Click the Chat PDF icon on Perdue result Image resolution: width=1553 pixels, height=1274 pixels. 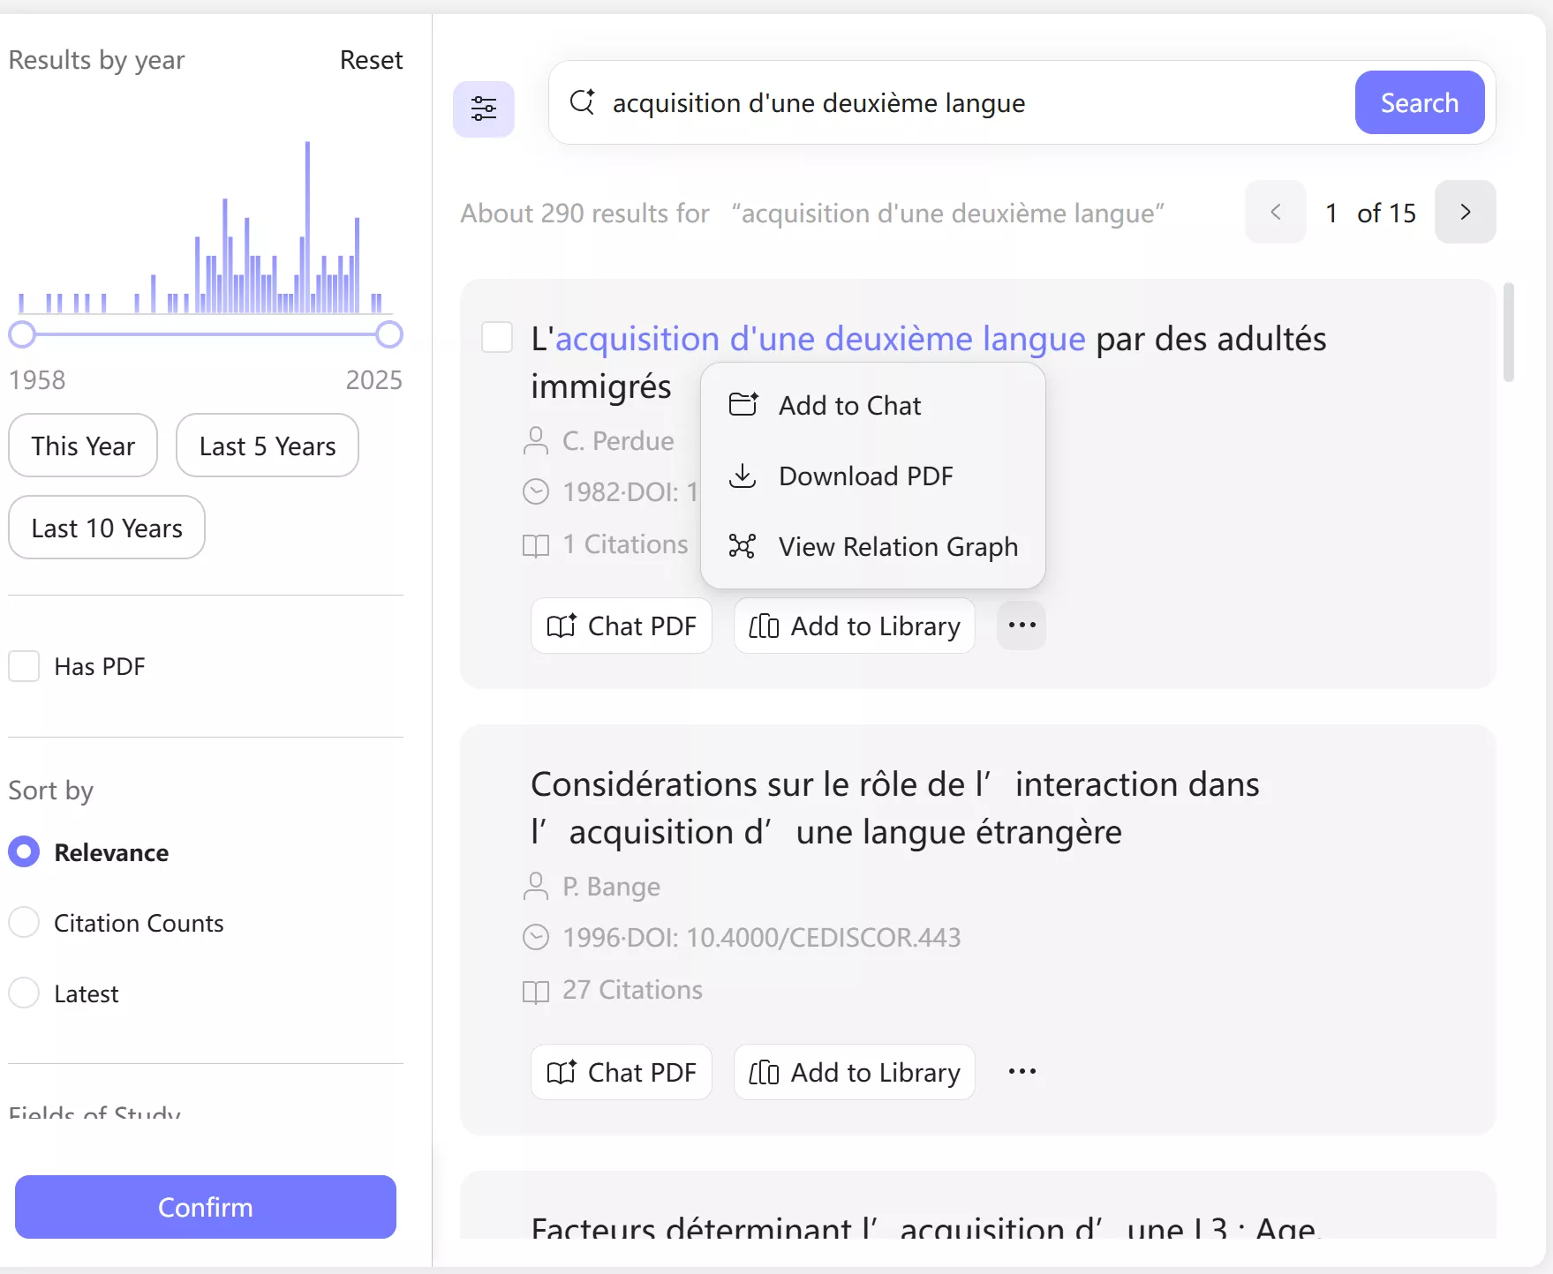coord(562,626)
